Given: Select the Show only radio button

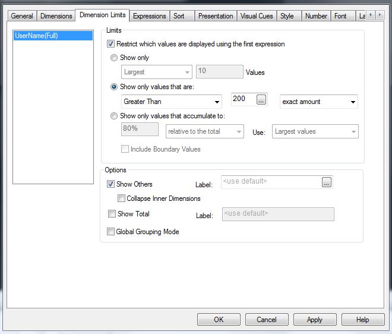Looking at the screenshot, I should coord(114,58).
